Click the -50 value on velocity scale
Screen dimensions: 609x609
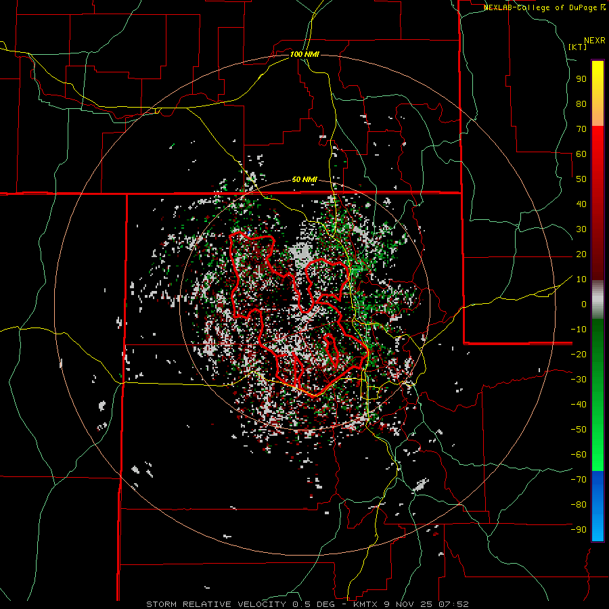point(579,429)
